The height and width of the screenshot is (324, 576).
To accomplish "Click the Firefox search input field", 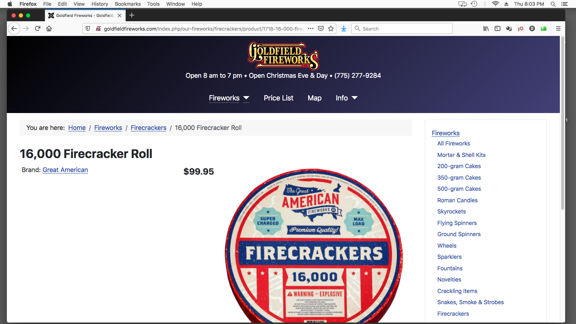I will pos(402,28).
